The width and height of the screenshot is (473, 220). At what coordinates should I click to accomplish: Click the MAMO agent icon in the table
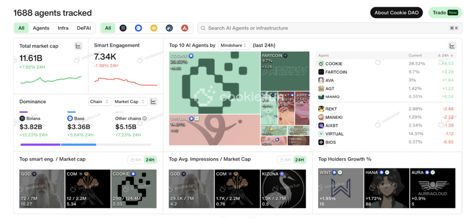(321, 97)
